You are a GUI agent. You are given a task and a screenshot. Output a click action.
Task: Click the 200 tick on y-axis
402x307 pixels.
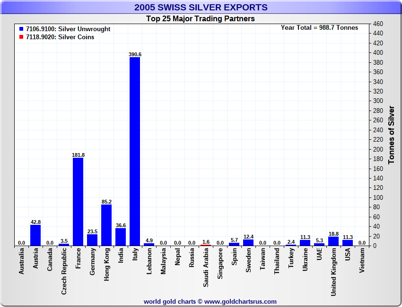point(378,149)
